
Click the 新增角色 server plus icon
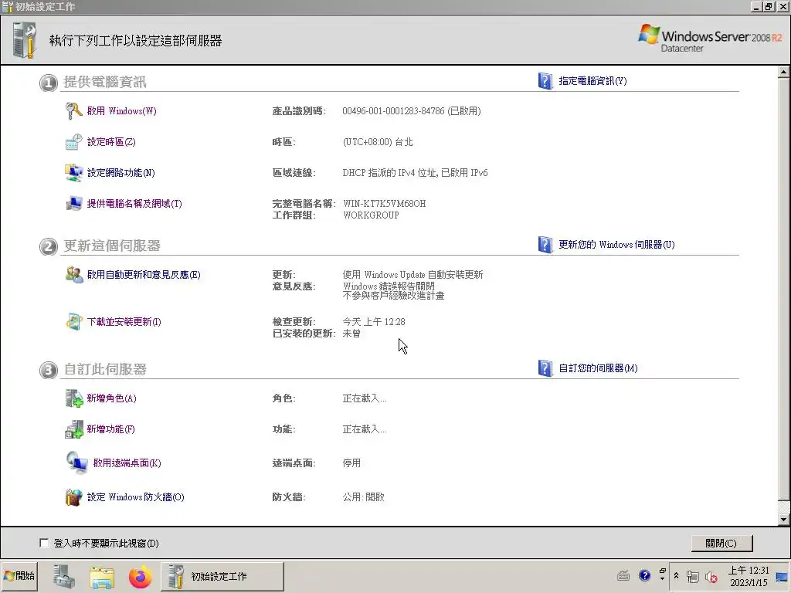(73, 398)
